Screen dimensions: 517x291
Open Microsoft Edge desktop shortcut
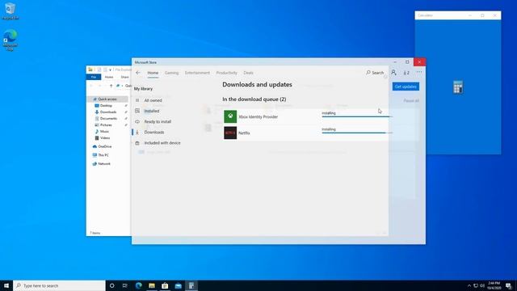(11, 40)
